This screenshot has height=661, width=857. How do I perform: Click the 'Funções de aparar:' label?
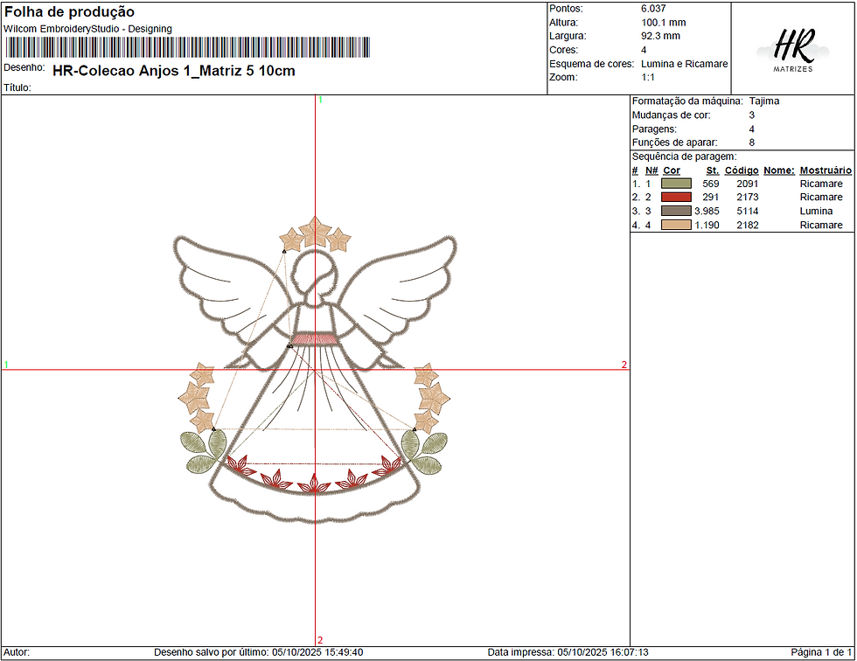(674, 143)
